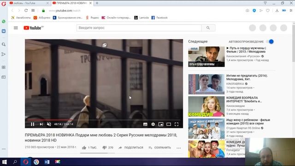Like the video with thumbs up
Viewport: 295px width, 166px height.
[84, 148]
